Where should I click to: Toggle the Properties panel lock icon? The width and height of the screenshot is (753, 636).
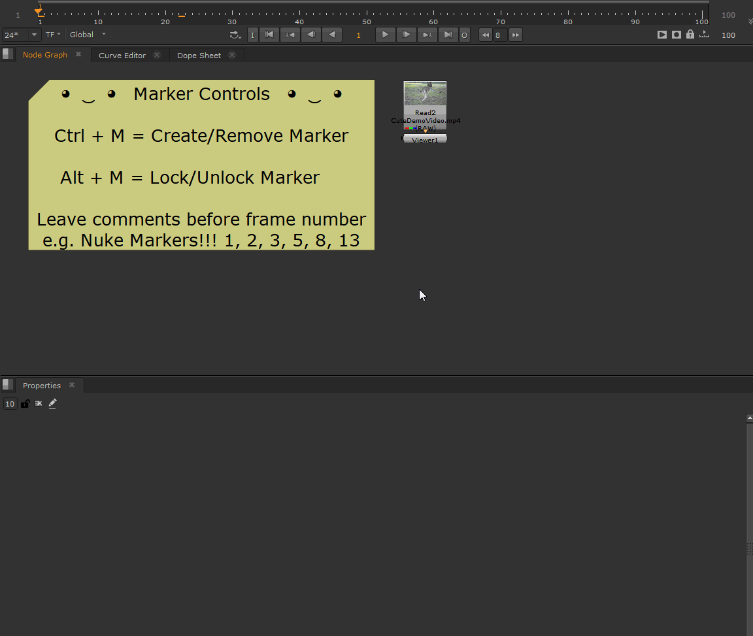[x=25, y=404]
